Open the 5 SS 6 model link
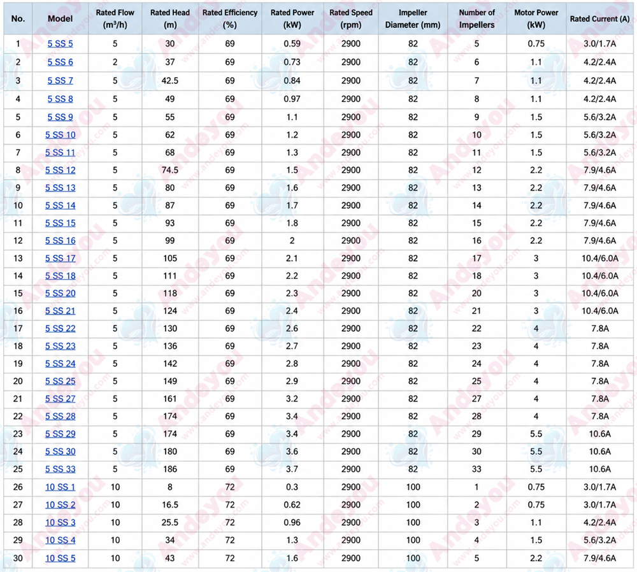Screen dimensions: 637x572 [60, 62]
